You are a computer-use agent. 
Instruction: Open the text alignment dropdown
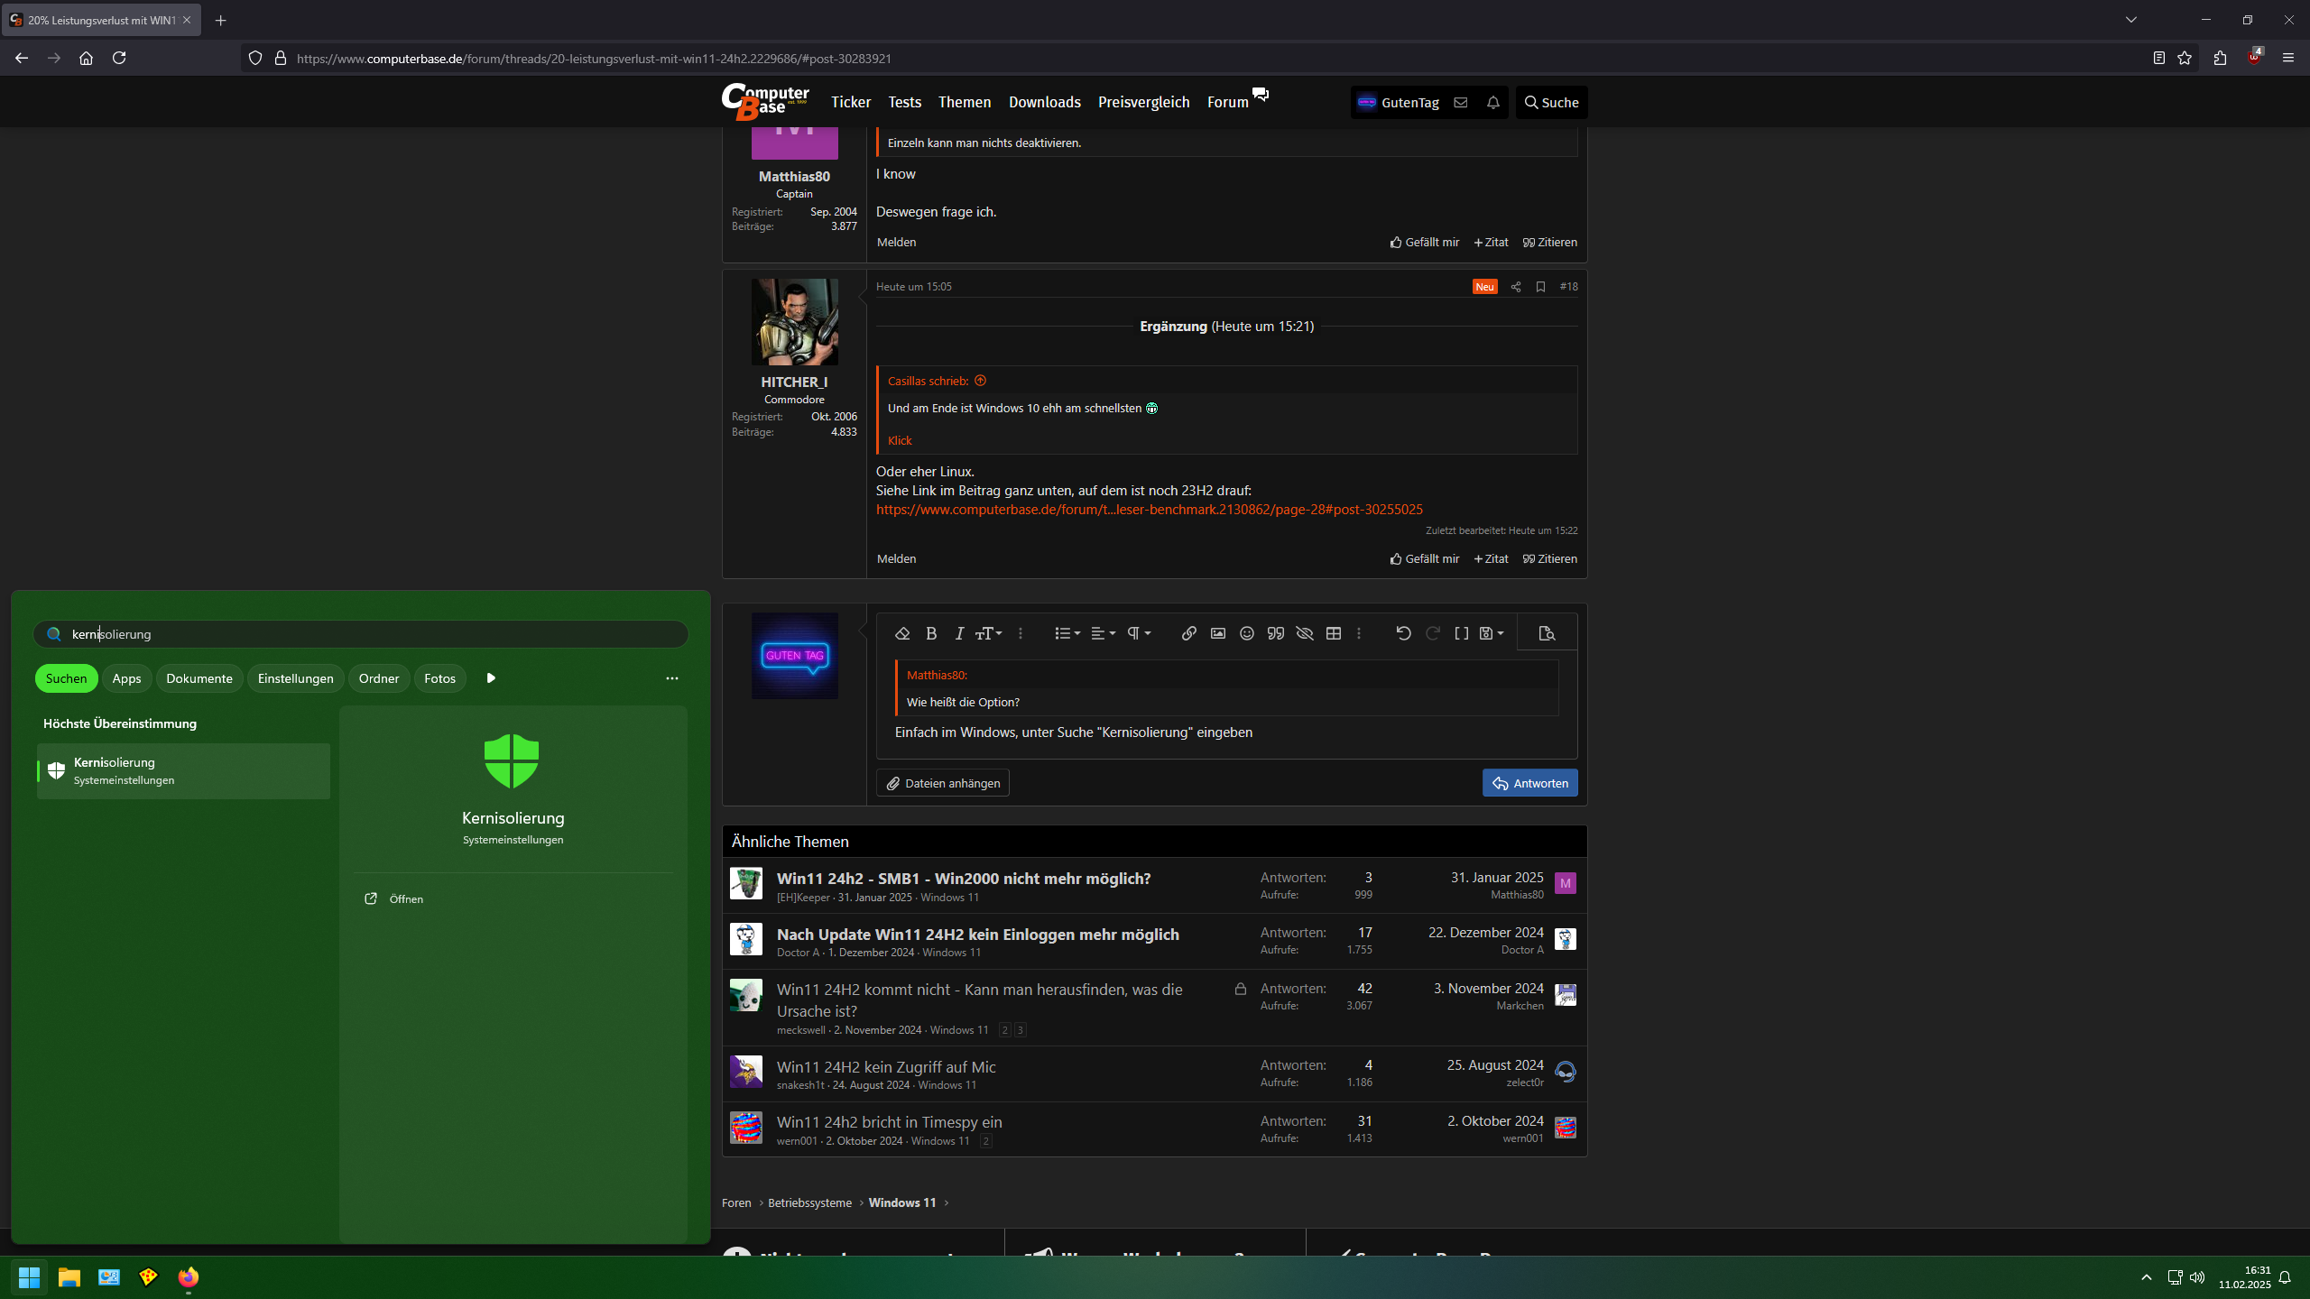[x=1102, y=633]
